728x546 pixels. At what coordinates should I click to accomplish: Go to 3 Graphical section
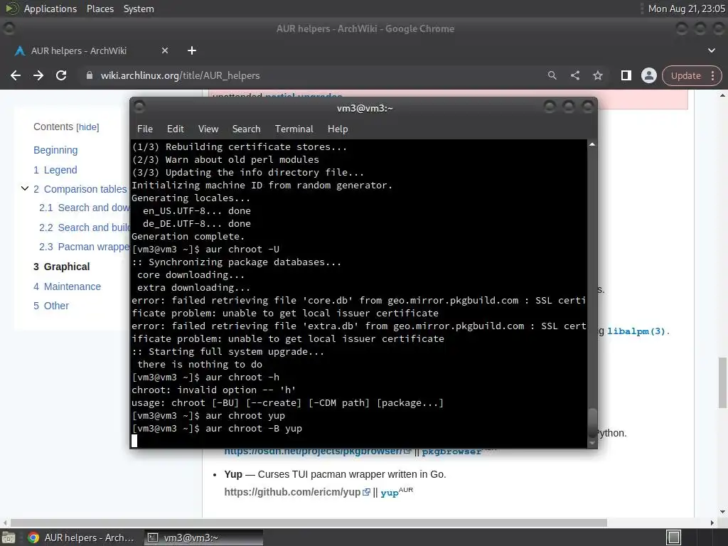(x=61, y=267)
